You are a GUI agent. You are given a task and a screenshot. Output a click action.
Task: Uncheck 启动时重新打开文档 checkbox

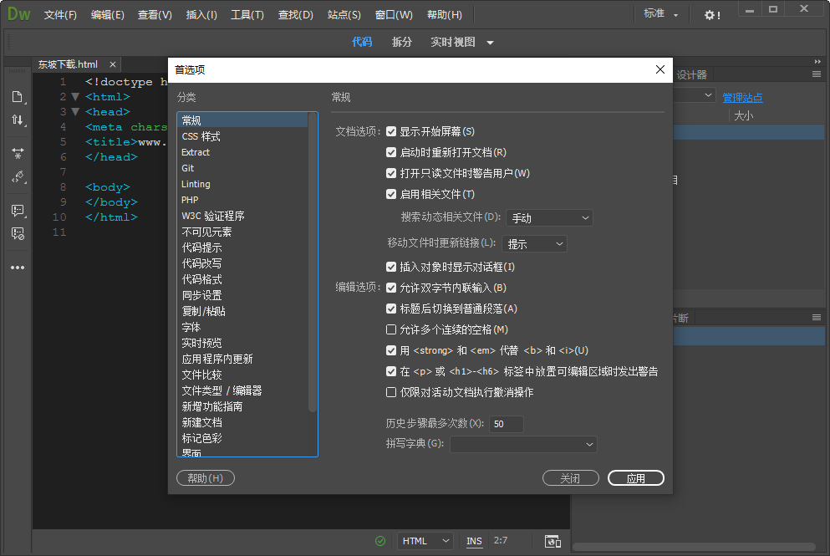click(391, 152)
